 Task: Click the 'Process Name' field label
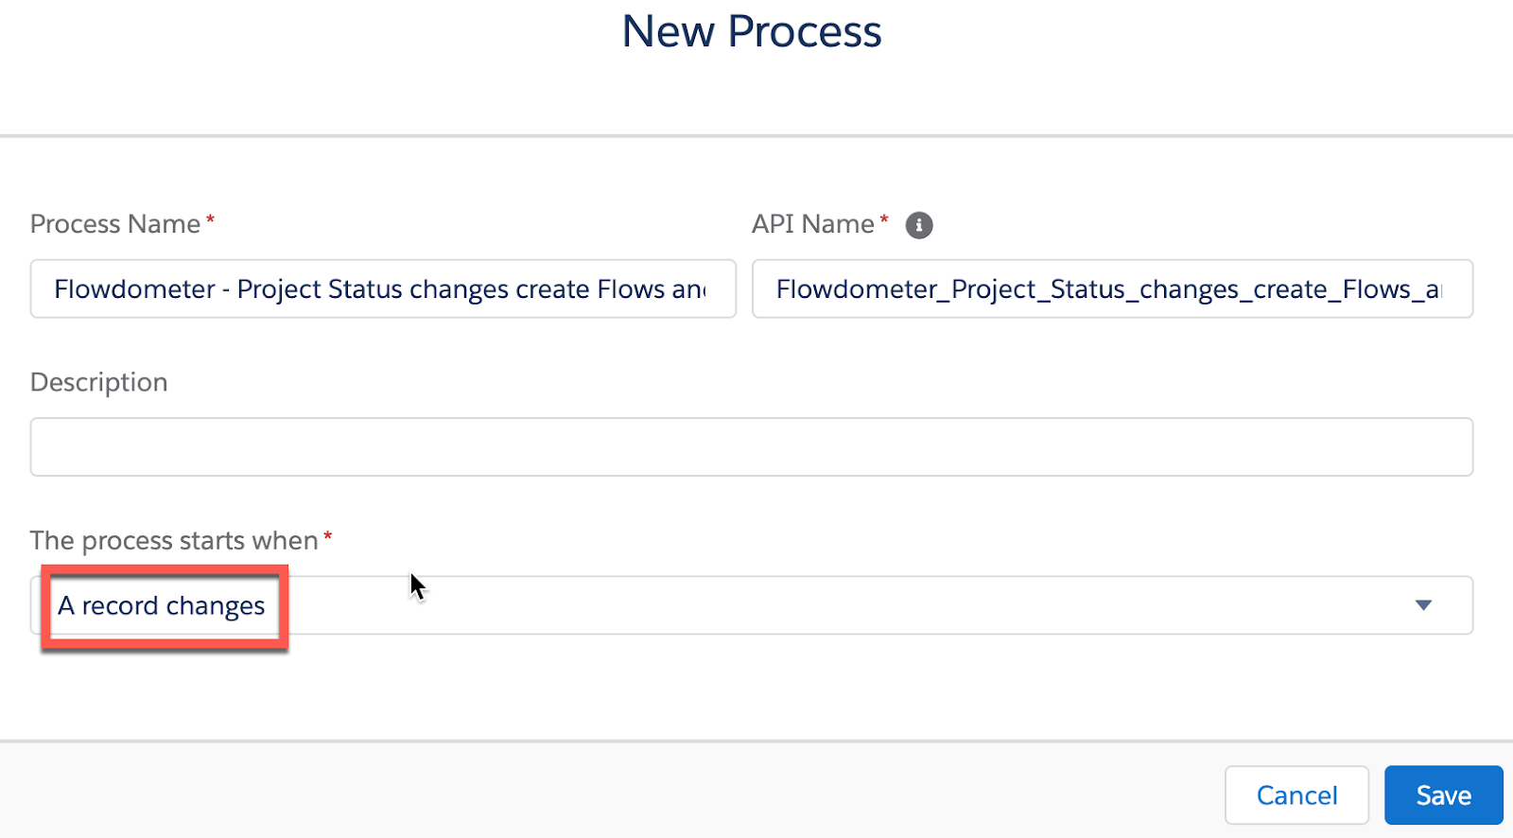115,224
